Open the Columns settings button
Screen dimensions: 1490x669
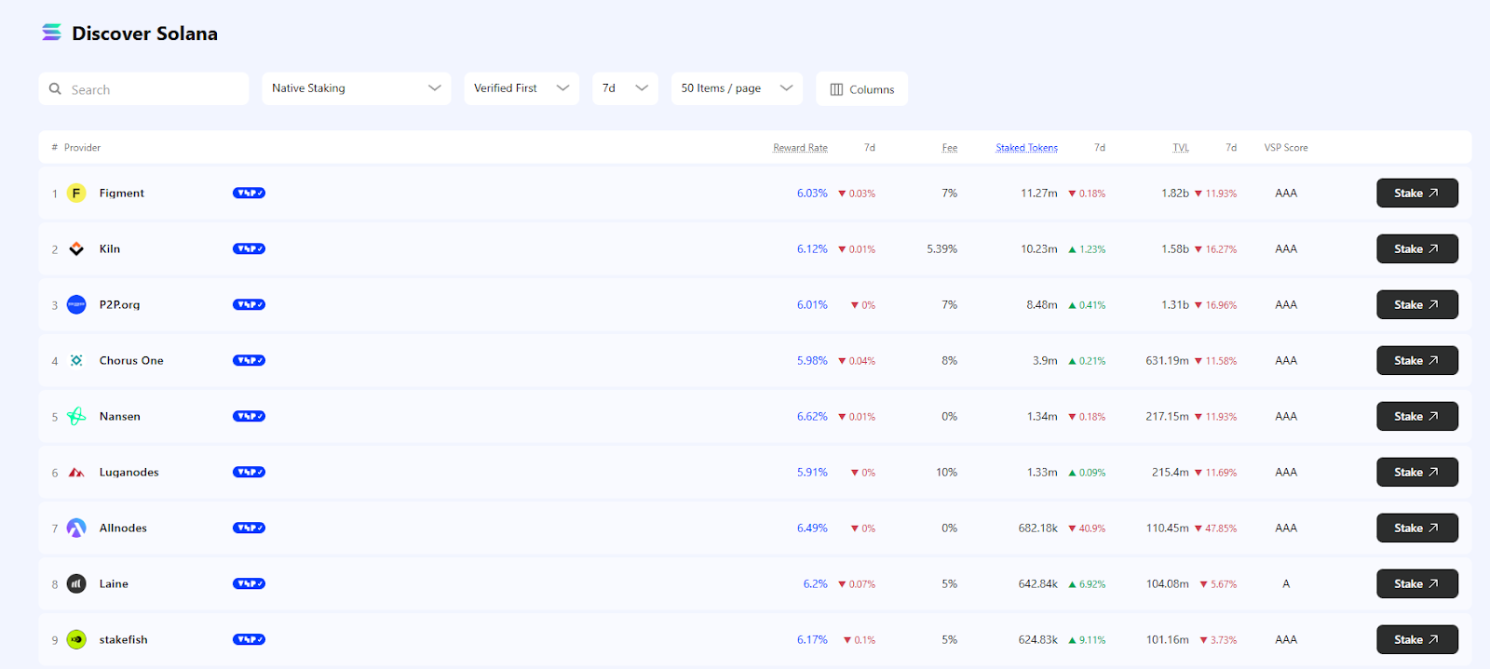coord(861,89)
